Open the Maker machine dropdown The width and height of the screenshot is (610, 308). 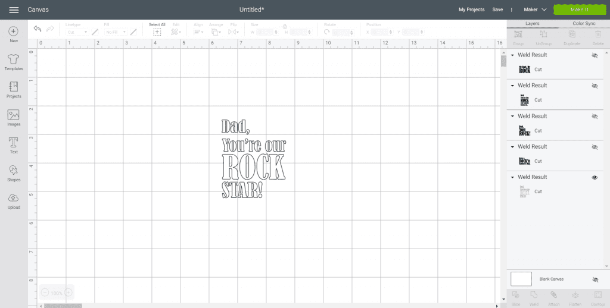[535, 10]
